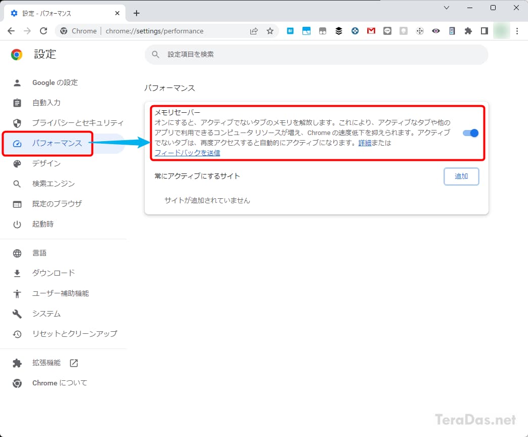Turn off the メモリセーバー toggle

pos(470,133)
